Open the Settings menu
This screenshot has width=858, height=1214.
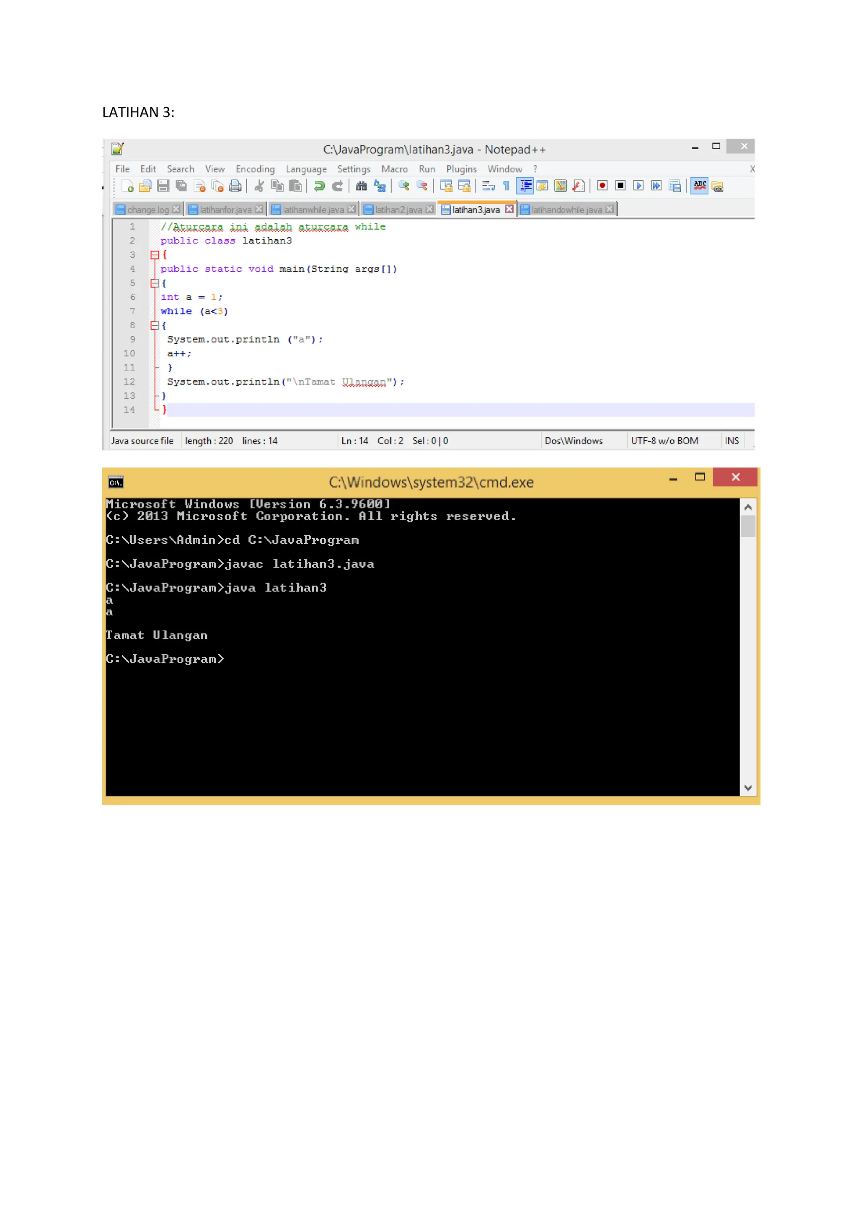click(354, 169)
